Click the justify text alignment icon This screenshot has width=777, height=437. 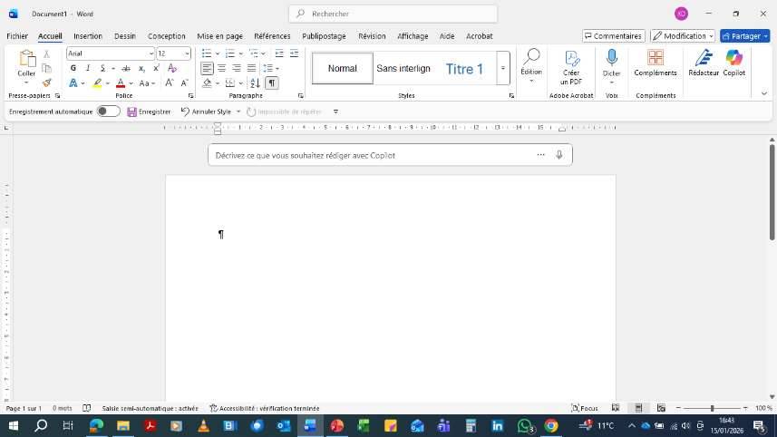click(x=251, y=68)
